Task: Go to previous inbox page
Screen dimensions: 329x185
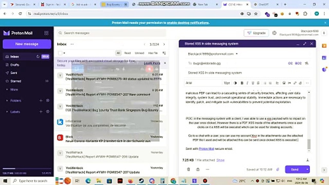Action: 144,44
